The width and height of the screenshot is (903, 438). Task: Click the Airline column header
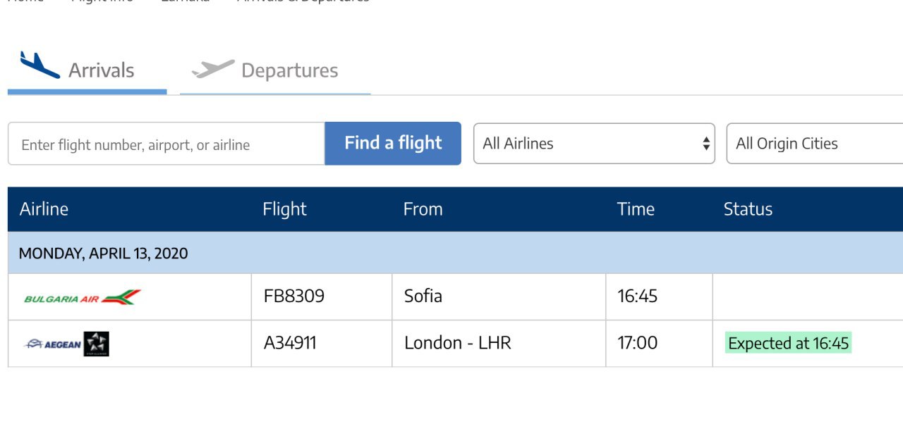44,209
